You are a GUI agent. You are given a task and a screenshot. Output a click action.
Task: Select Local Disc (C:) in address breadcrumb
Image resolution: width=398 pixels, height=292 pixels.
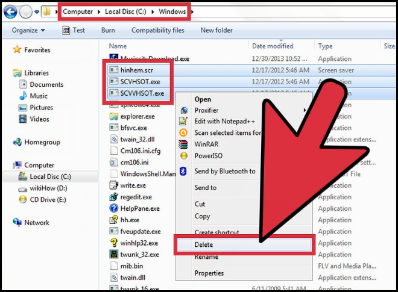(125, 11)
